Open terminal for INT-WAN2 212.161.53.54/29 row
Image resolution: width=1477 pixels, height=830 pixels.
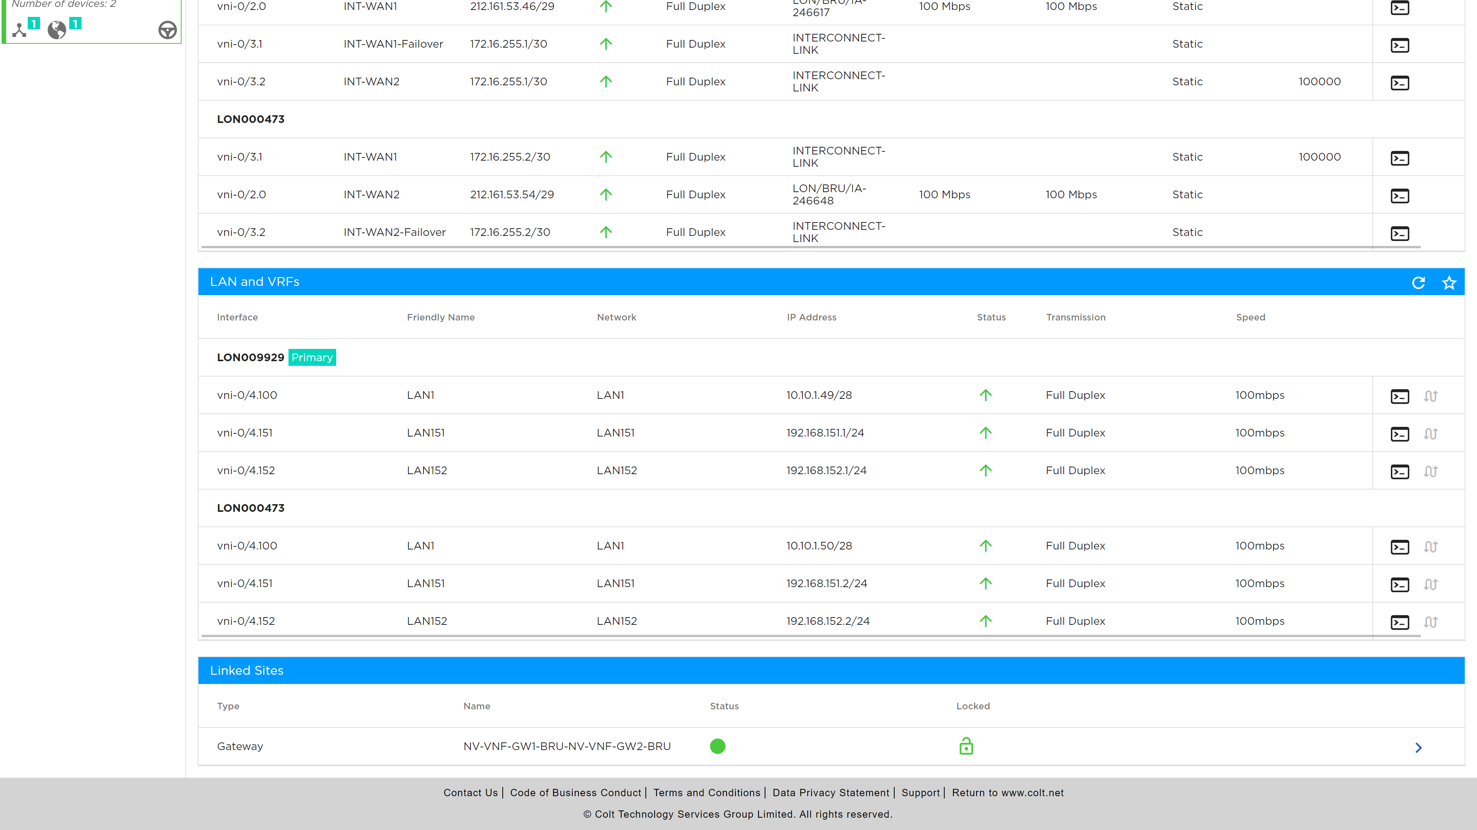point(1400,196)
